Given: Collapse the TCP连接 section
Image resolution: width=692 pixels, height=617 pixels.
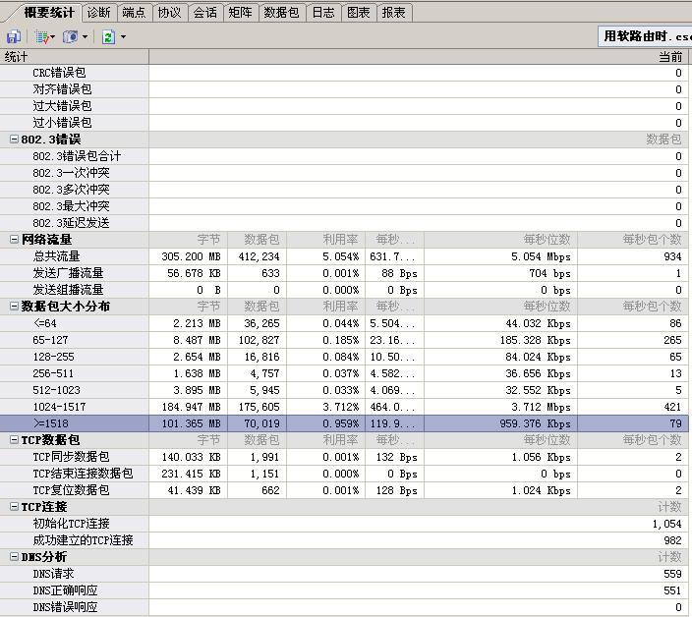Looking at the screenshot, I should point(14,507).
